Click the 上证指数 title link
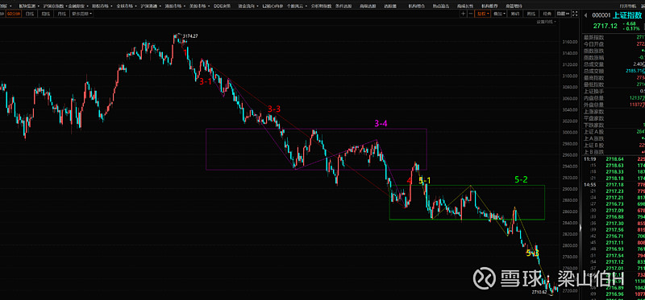The width and height of the screenshot is (645, 300). pos(627,15)
